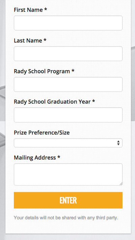Click the "Mailing Address" label text
This screenshot has height=240, width=135.
(35, 158)
